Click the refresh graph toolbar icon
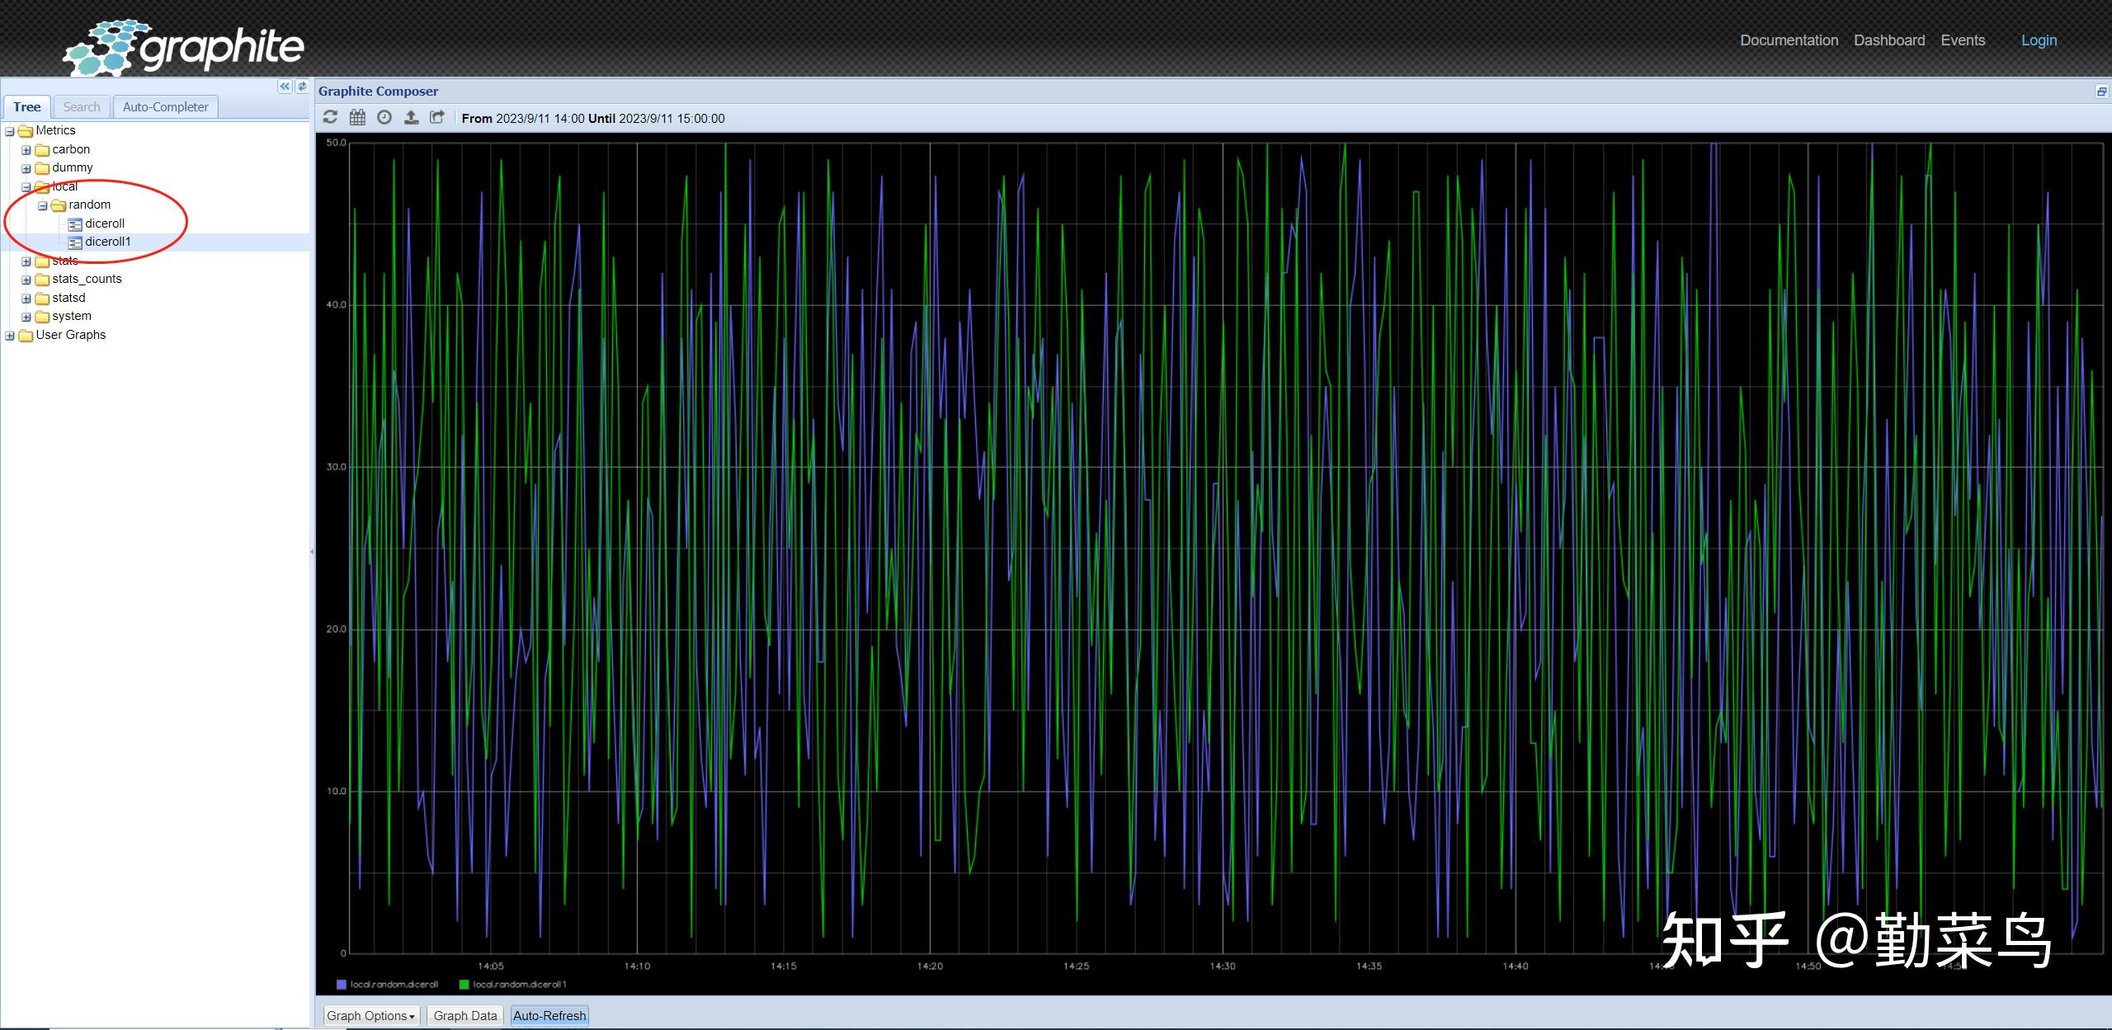Viewport: 2112px width, 1030px height. click(330, 117)
